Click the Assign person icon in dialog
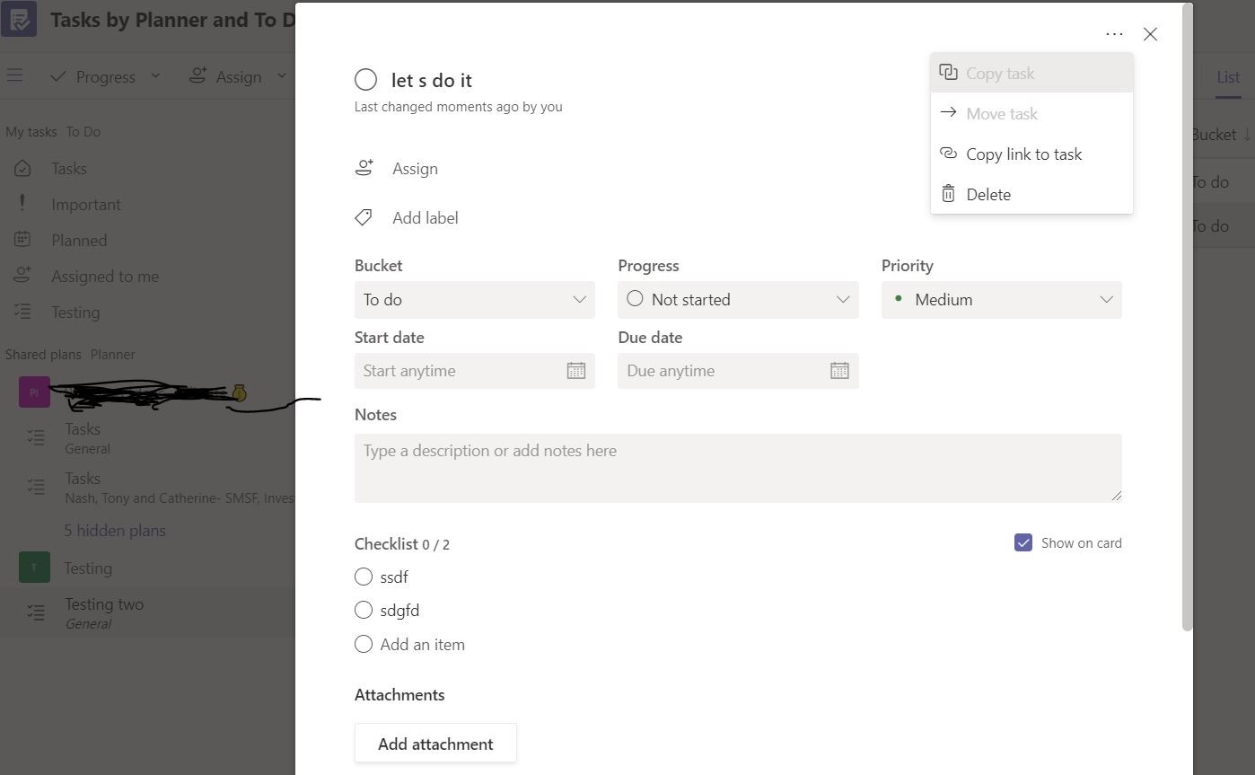Screen dimensions: 1255x775 pos(364,168)
